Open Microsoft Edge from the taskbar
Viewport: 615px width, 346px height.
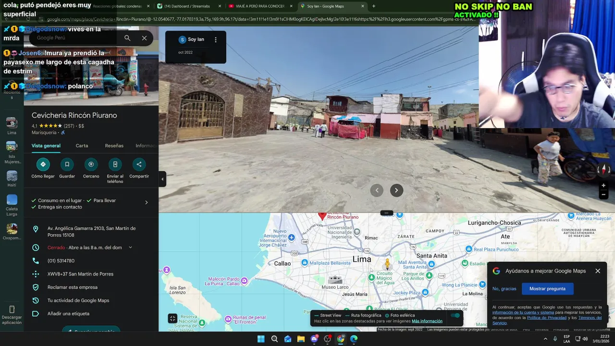[x=354, y=339]
